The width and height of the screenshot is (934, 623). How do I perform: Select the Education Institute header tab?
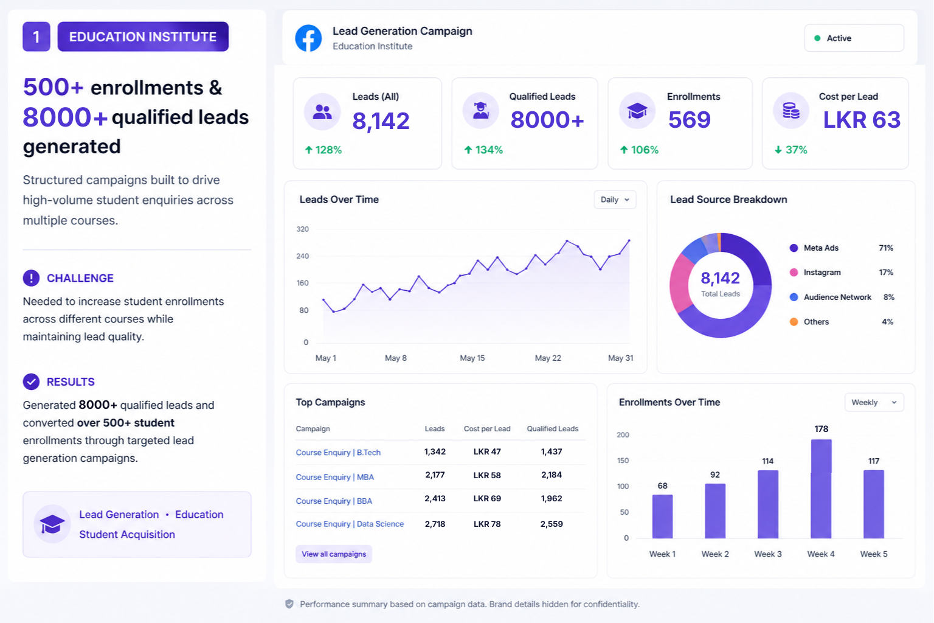point(143,37)
